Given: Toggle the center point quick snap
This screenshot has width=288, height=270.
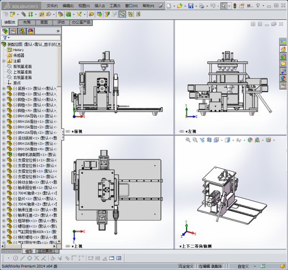Looking at the screenshot, I should pyautogui.click(x=16, y=258).
